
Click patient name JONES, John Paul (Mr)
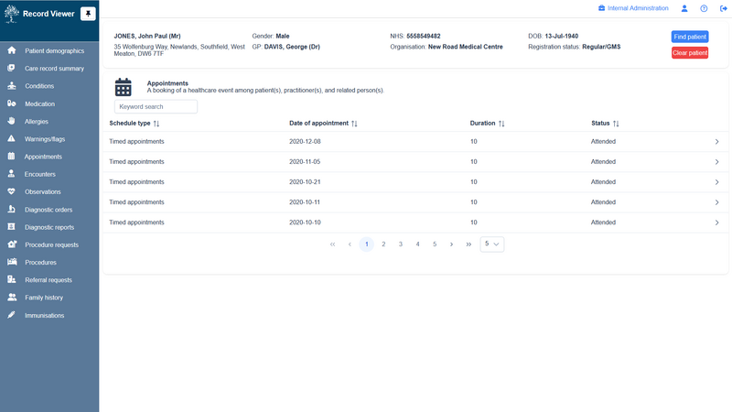point(147,36)
